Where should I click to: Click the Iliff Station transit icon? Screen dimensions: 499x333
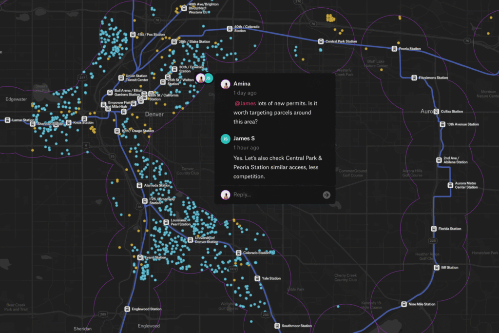coord(437,267)
